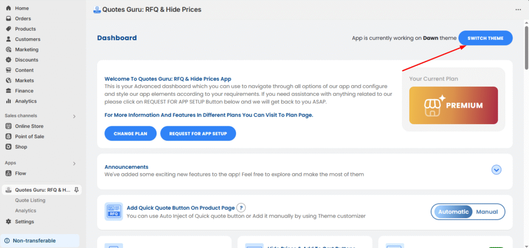Click 'Welcome To Quotes Guru' heading

coord(168,79)
